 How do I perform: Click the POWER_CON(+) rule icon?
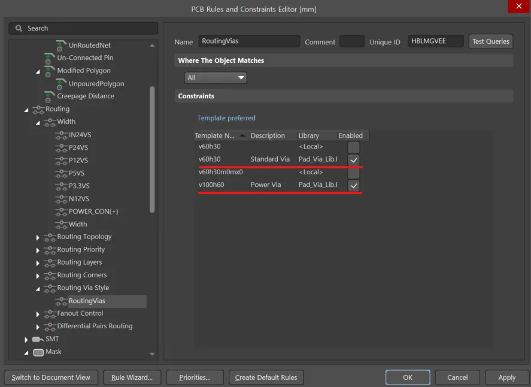[61, 212]
